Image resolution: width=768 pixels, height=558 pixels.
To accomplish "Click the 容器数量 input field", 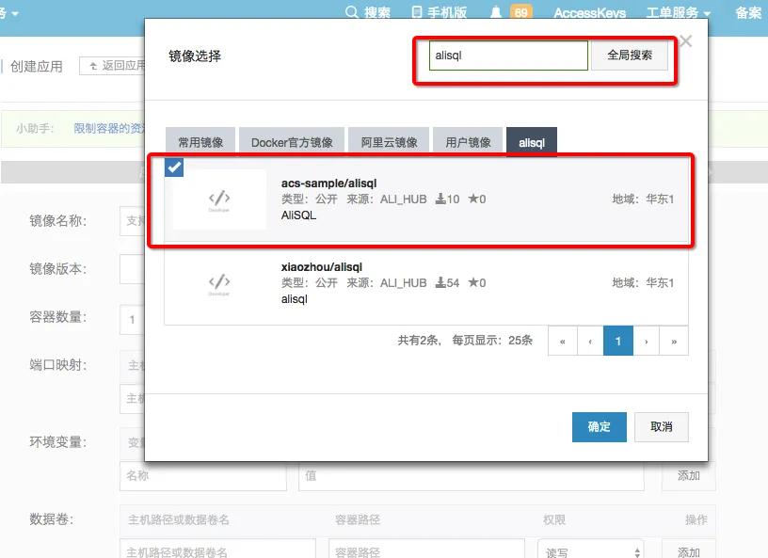I will click(x=133, y=319).
